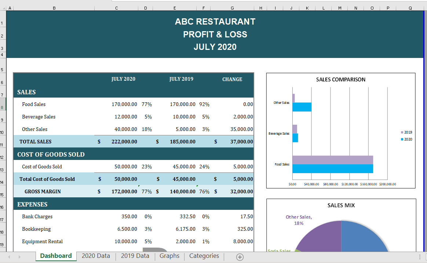Click the 2020 legend entry
This screenshot has height=263, width=427.
pos(406,139)
